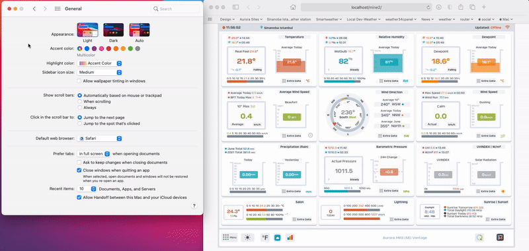The image size is (529, 251).
Task: Open the social bookmarks folder
Action: coord(486,19)
